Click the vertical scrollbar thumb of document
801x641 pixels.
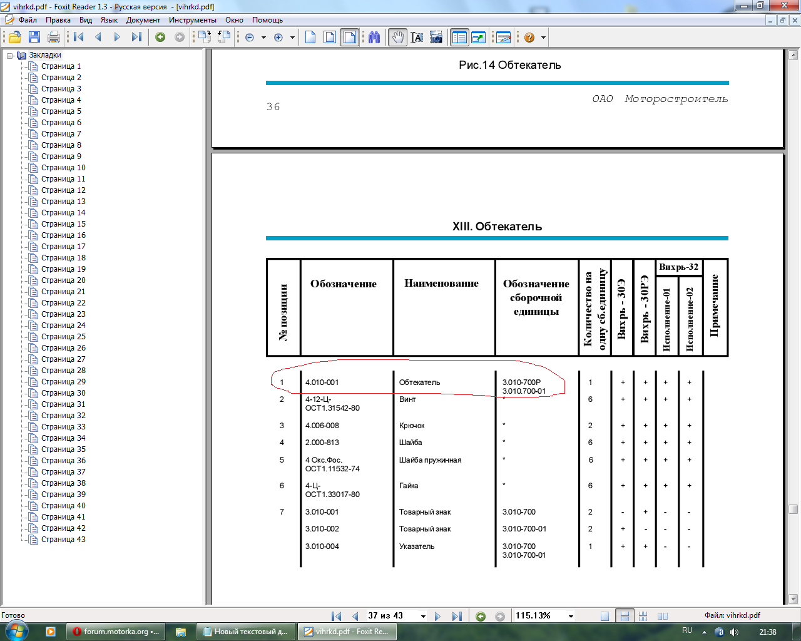coord(793,509)
